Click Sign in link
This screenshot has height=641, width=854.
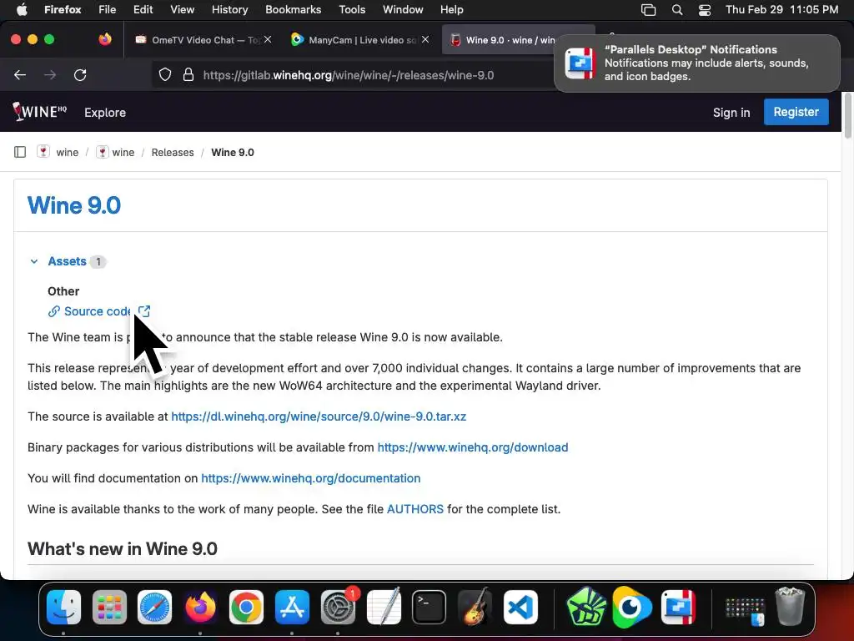pos(731,113)
